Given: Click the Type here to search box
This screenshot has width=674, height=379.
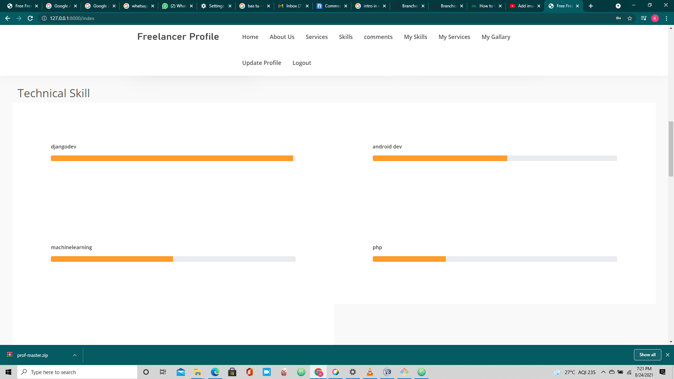Looking at the screenshot, I should tap(77, 372).
